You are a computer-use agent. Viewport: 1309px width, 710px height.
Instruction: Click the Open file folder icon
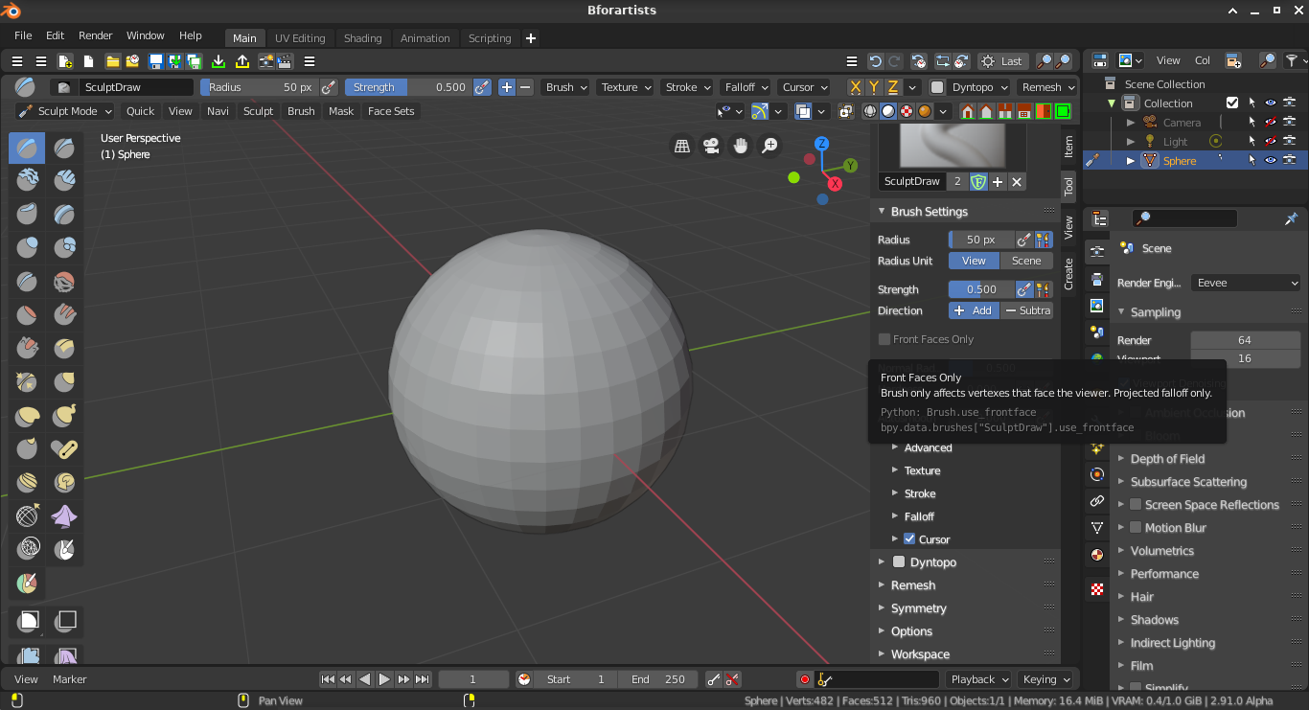112,61
